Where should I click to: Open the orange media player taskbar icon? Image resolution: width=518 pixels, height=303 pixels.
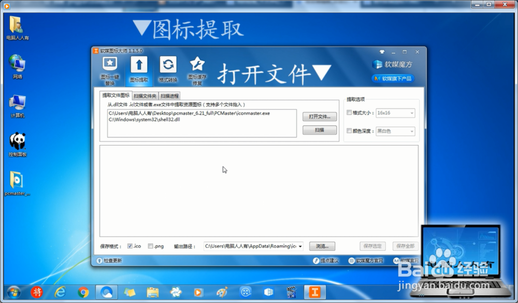pyautogui.click(x=198, y=293)
